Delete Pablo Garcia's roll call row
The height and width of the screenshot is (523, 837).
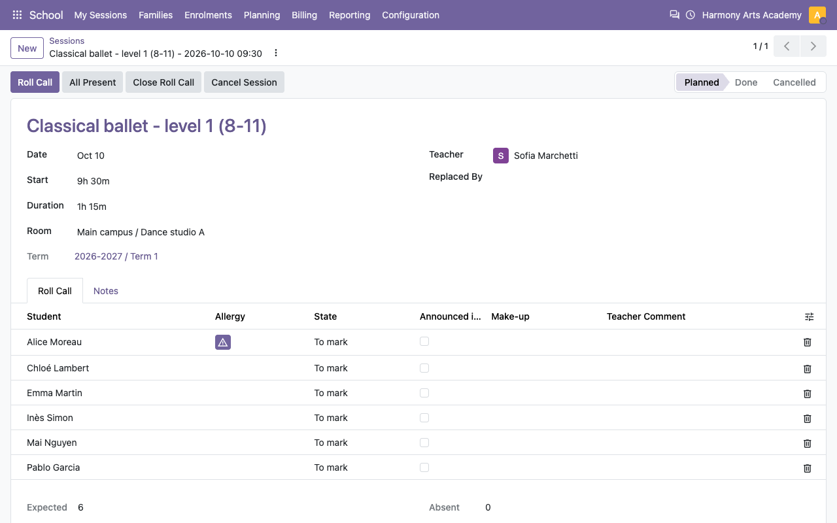coord(808,468)
